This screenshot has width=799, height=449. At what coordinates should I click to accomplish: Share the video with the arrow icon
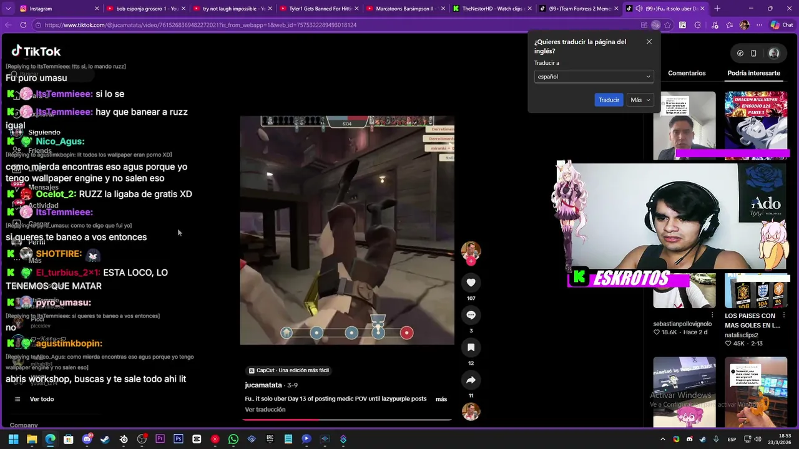(x=471, y=380)
